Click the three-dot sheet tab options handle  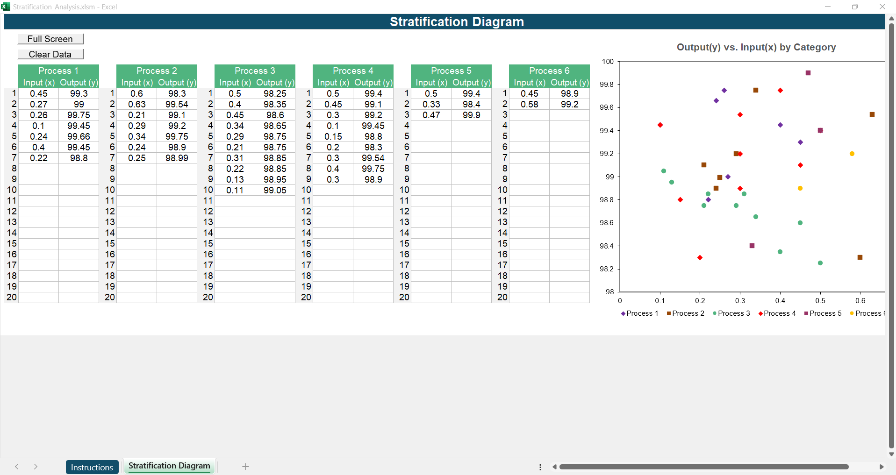pos(540,467)
